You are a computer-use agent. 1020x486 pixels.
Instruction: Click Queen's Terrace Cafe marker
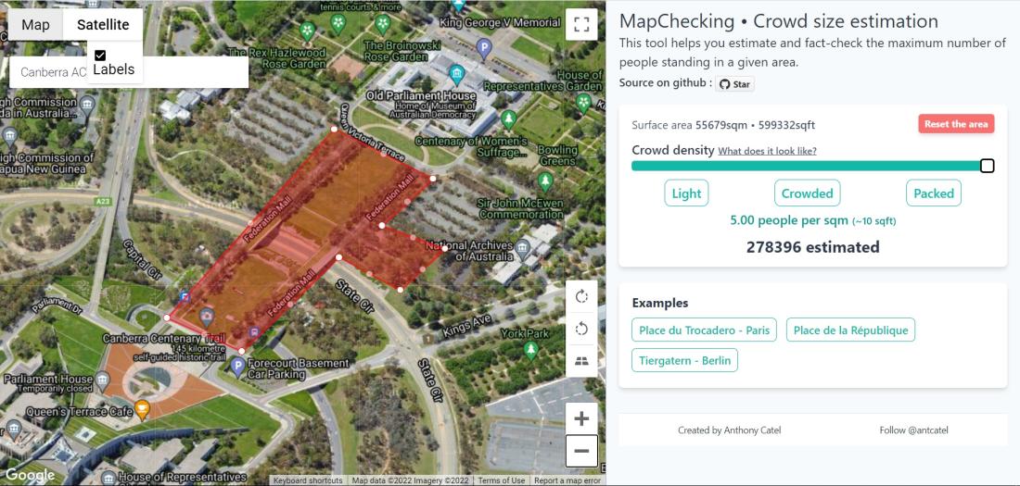tap(142, 407)
